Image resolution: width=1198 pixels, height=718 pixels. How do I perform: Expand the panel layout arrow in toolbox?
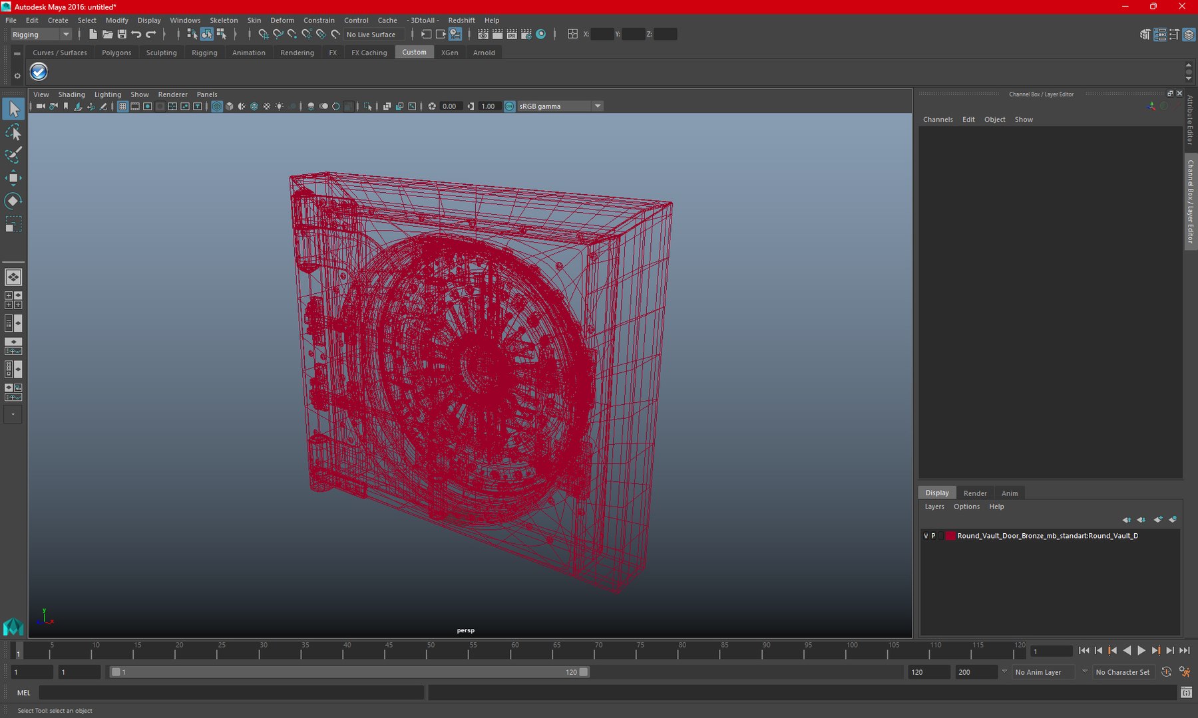tap(13, 414)
